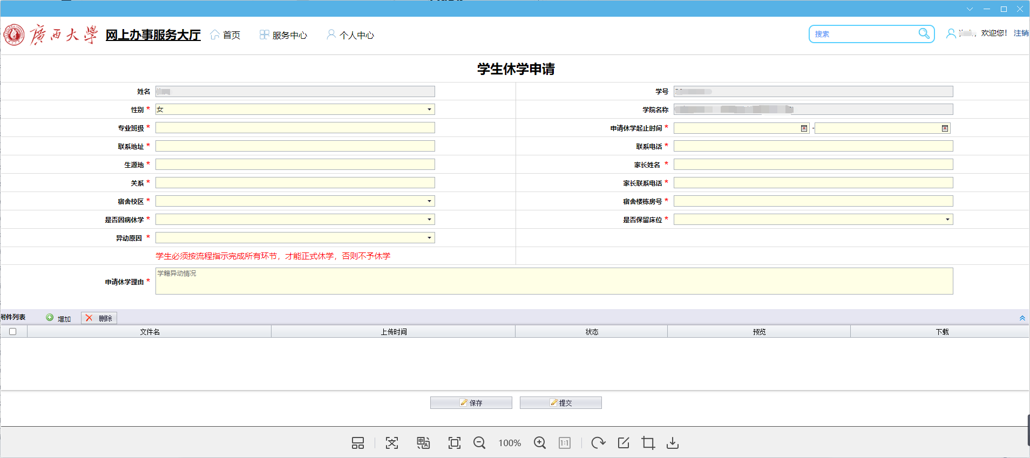Expand the 异动原因 dropdown list
The height and width of the screenshot is (458, 1030).
[x=429, y=238]
